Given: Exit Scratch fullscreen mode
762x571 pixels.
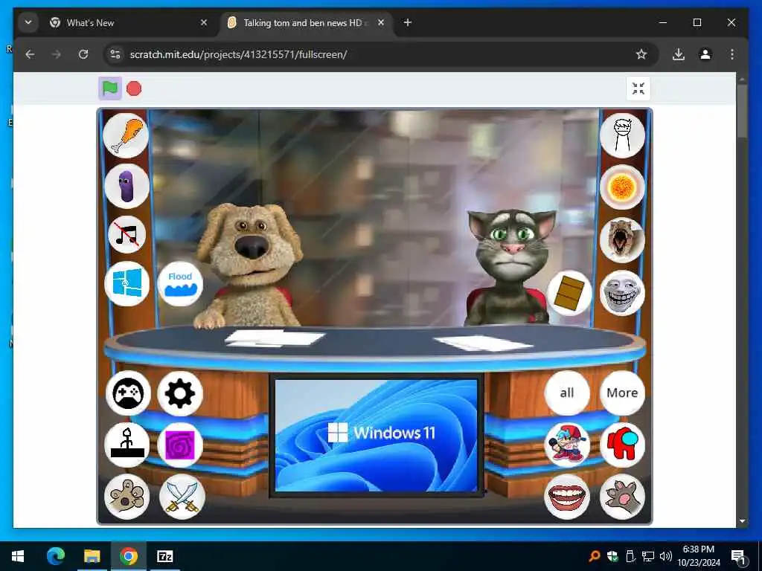Looking at the screenshot, I should pyautogui.click(x=638, y=88).
